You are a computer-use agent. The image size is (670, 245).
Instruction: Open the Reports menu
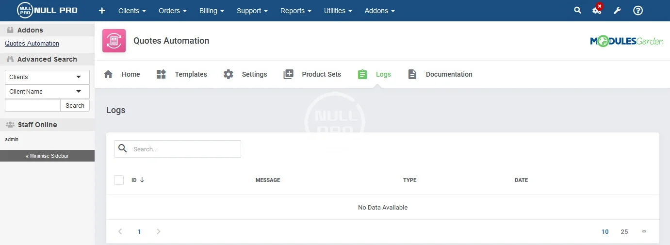[x=295, y=11]
